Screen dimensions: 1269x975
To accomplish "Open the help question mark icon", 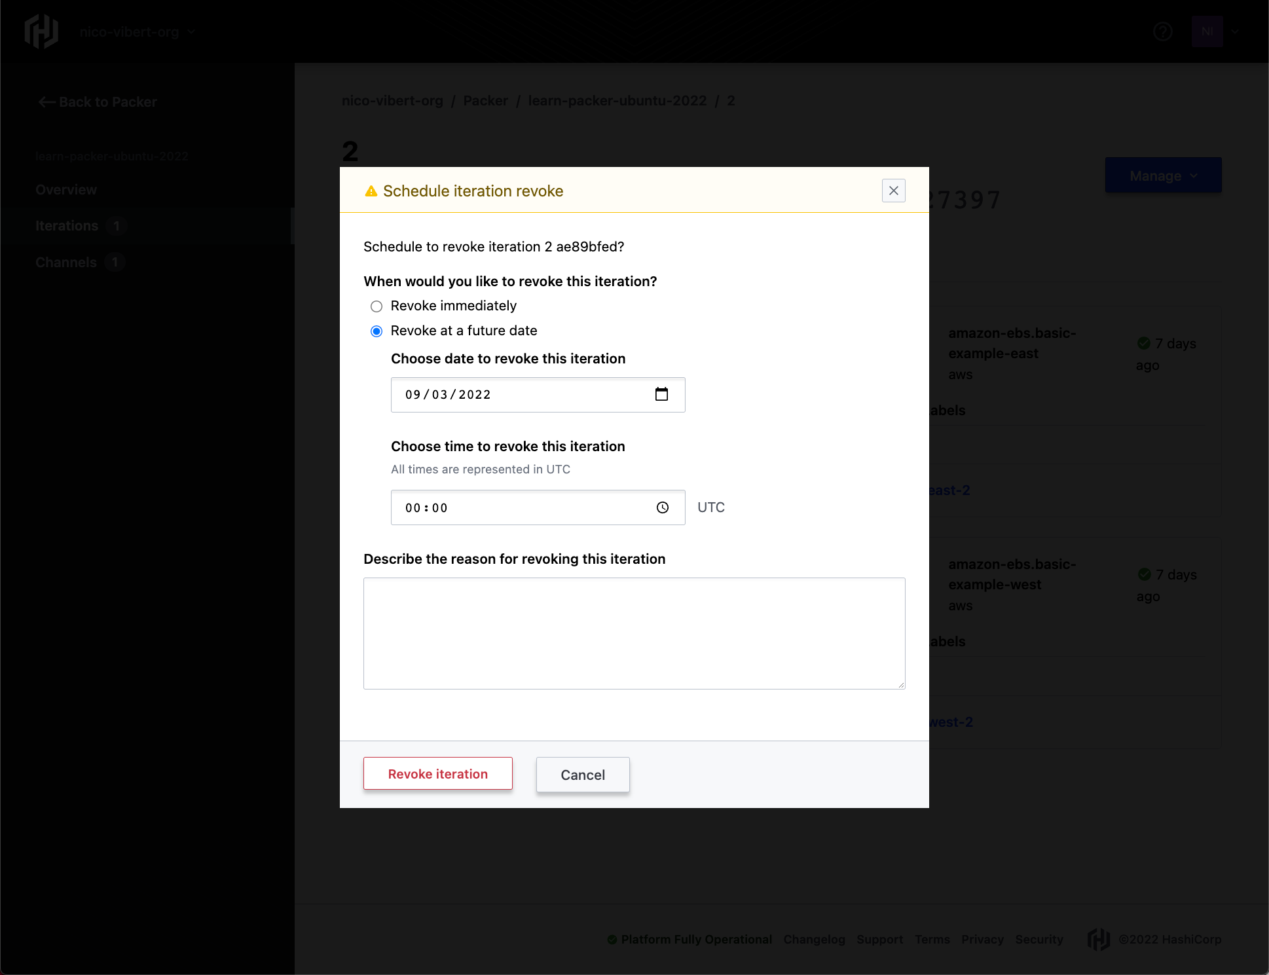I will click(1162, 31).
